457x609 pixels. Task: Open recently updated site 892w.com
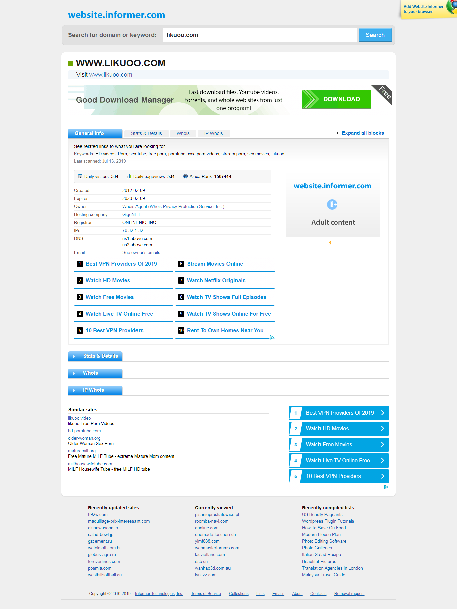(98, 515)
